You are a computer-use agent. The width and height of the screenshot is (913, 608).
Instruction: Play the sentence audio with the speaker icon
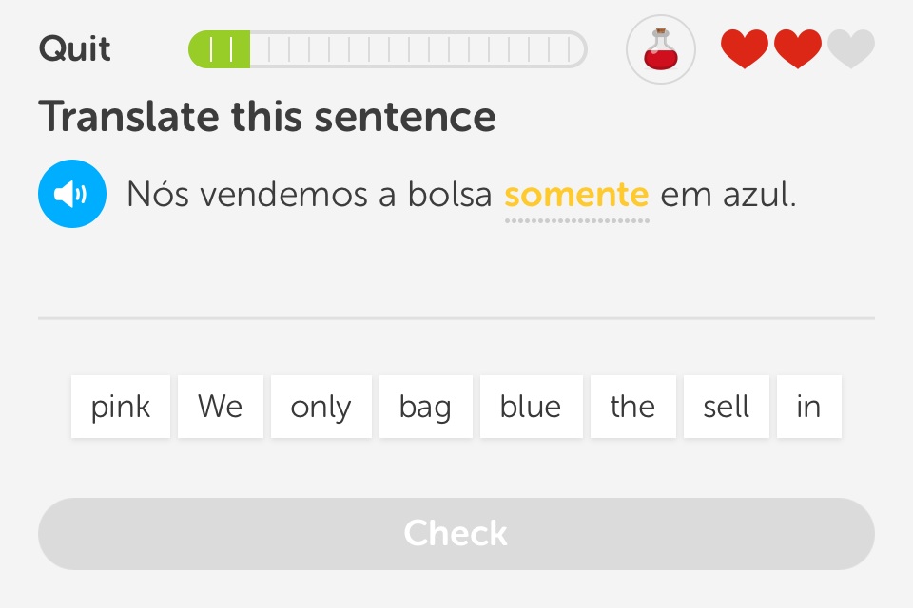72,195
